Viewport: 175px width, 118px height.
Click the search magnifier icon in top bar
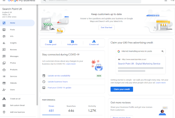click(x=45, y=0)
